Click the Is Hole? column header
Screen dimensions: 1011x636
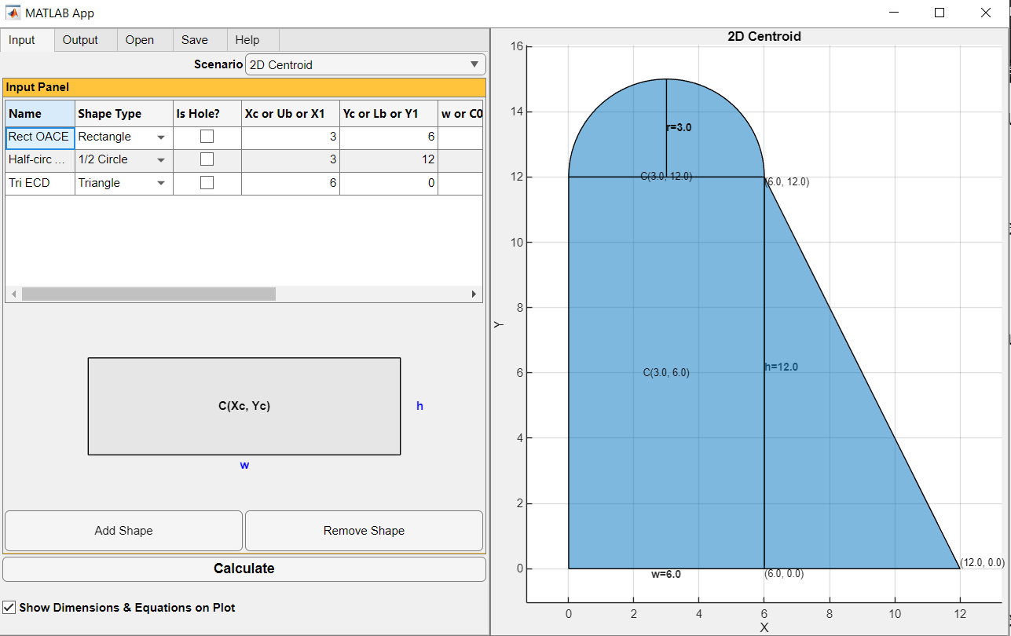click(207, 114)
